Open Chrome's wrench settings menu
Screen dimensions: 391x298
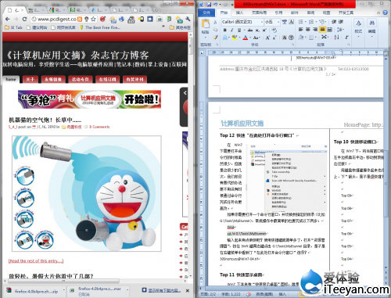188,19
